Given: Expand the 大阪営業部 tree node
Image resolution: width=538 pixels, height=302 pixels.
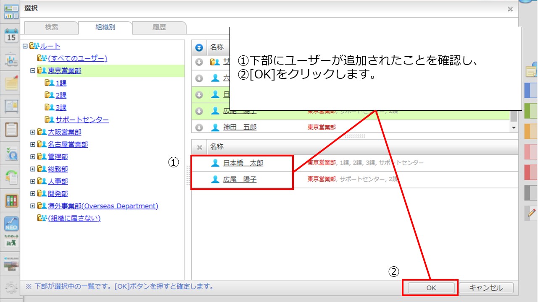Looking at the screenshot, I should tap(33, 132).
